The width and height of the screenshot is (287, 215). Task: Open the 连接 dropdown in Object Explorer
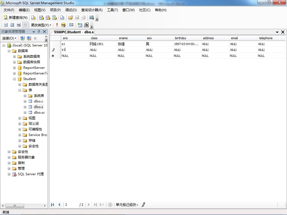(9, 38)
